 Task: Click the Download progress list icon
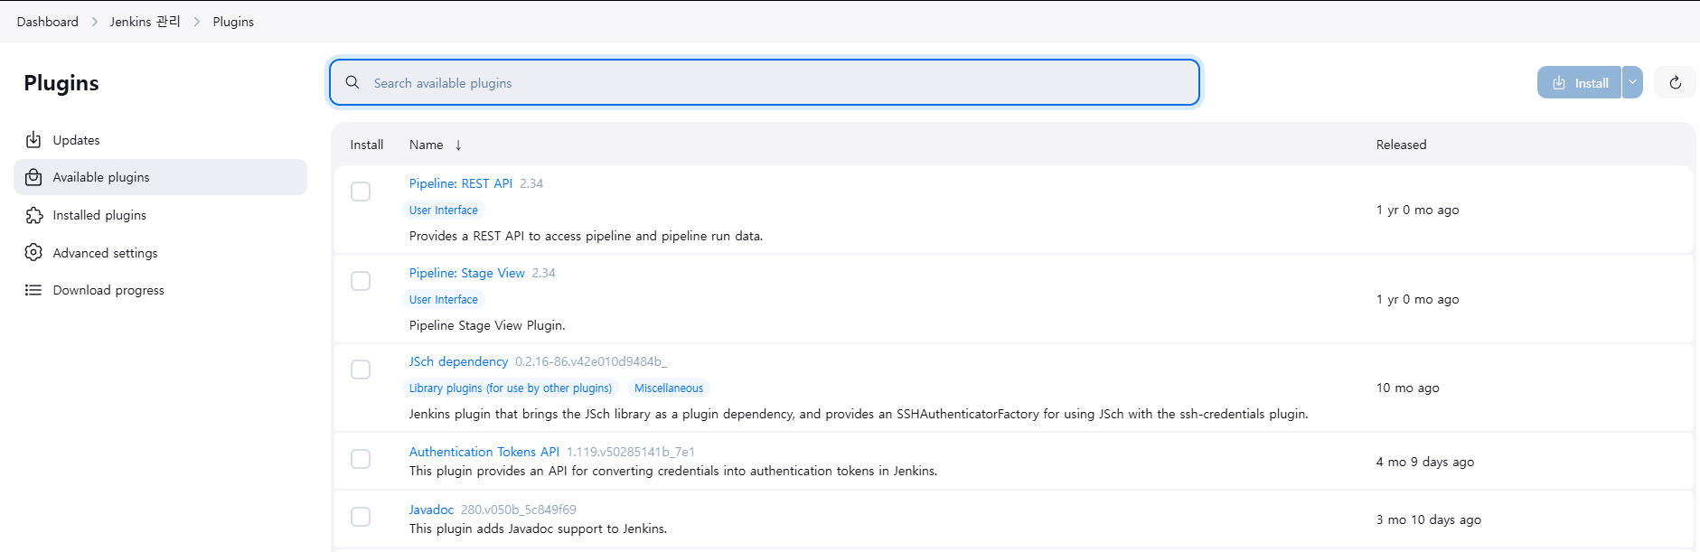[33, 290]
